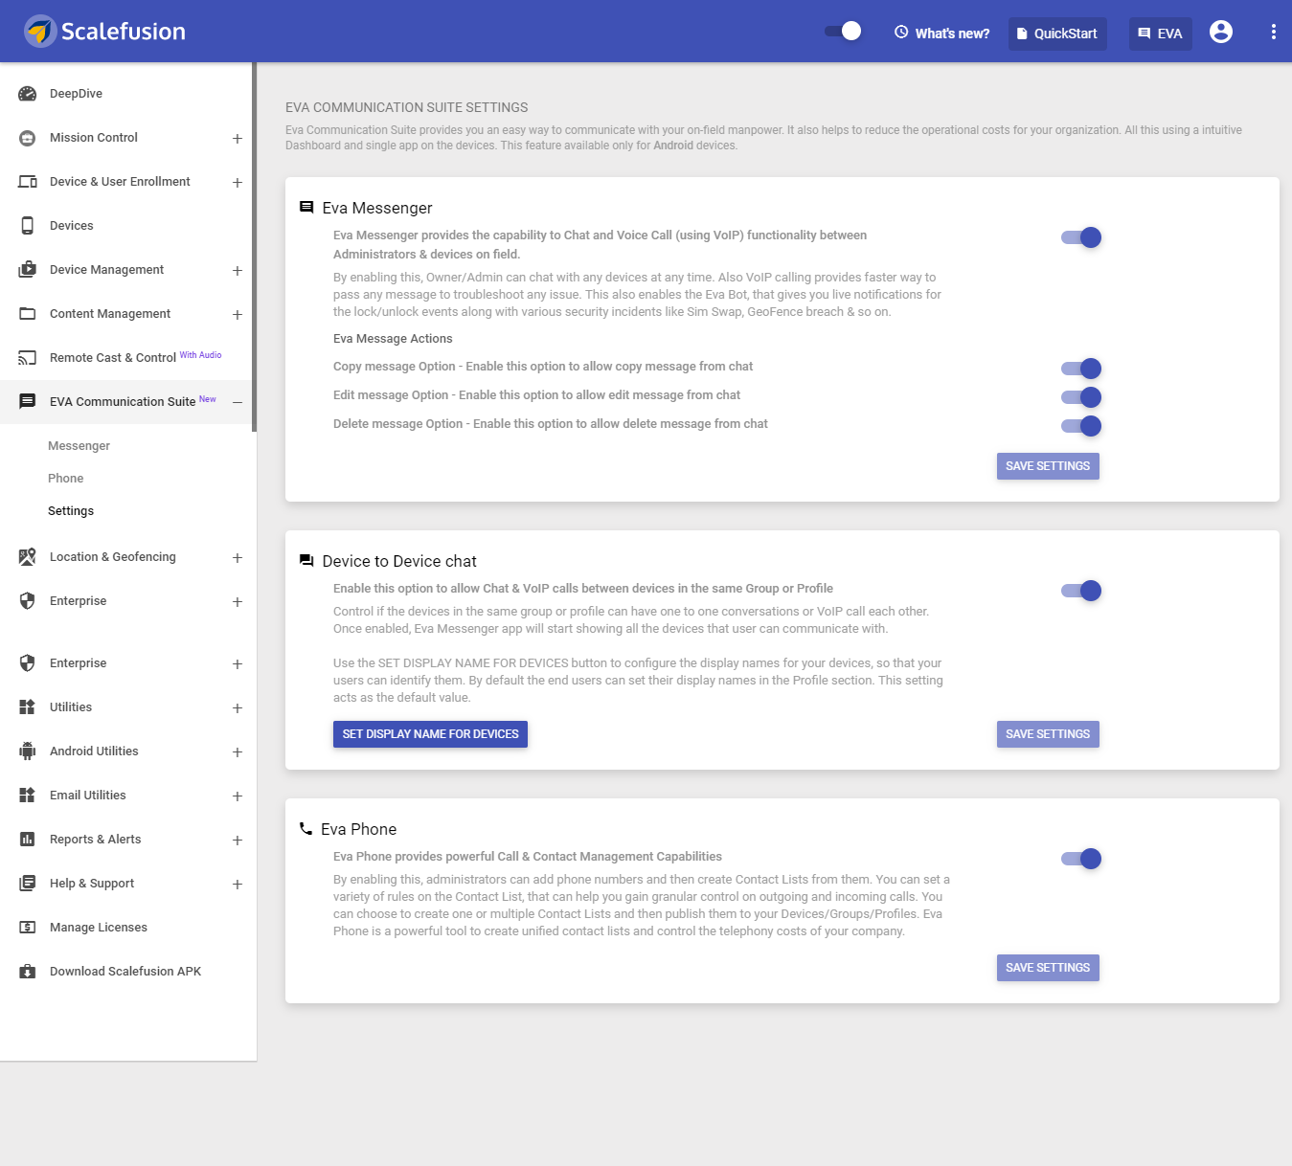The height and width of the screenshot is (1166, 1292).
Task: Disable the Eva Messenger main toggle
Action: click(1081, 237)
